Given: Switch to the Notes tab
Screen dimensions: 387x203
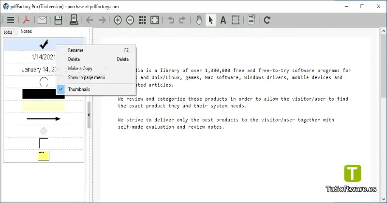Looking at the screenshot, I should pos(26,31).
